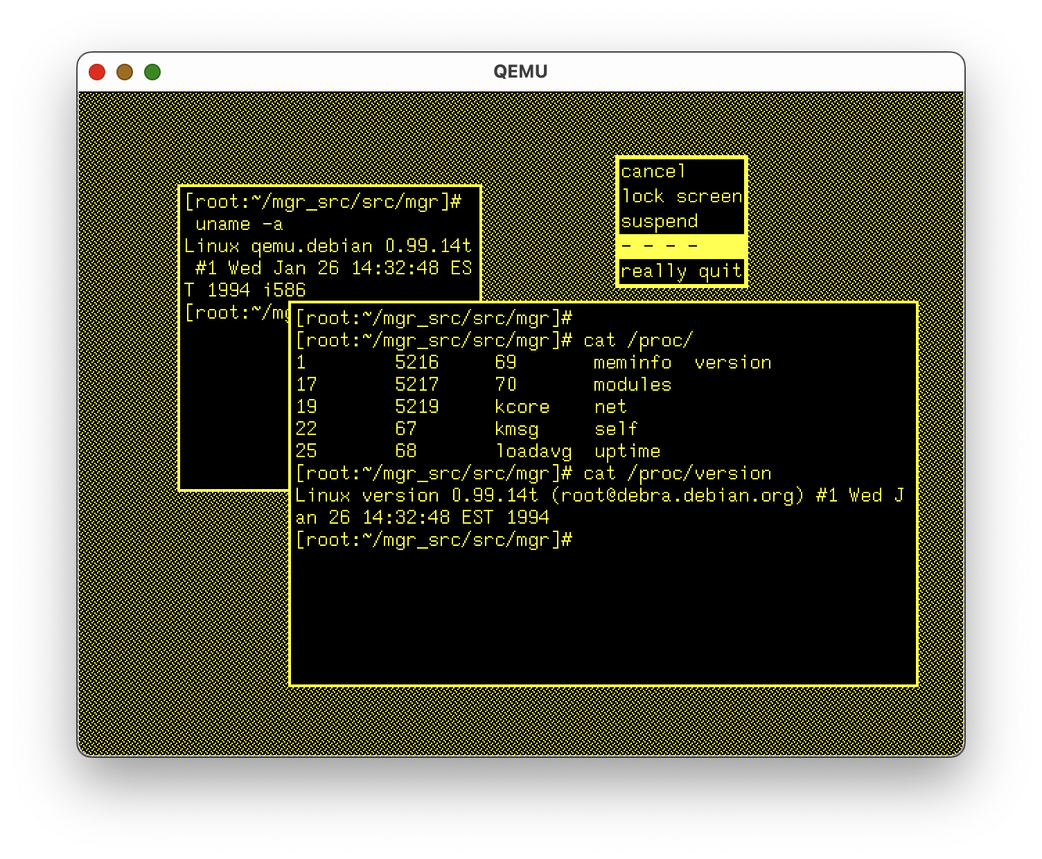
Task: Click modules in the proc listing
Action: [x=632, y=384]
